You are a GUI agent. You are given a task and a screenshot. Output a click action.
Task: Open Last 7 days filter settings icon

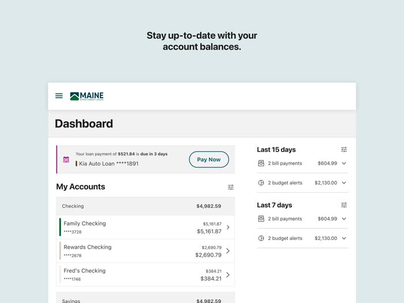pos(344,205)
